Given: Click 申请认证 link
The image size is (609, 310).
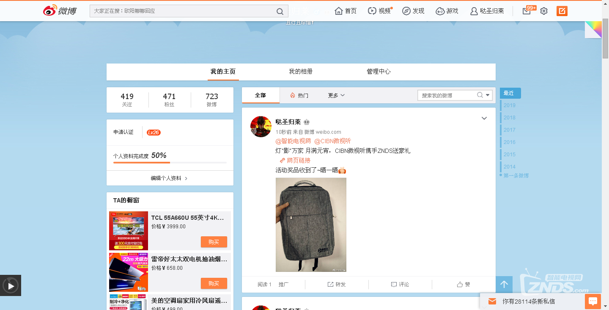Looking at the screenshot, I should (x=123, y=132).
